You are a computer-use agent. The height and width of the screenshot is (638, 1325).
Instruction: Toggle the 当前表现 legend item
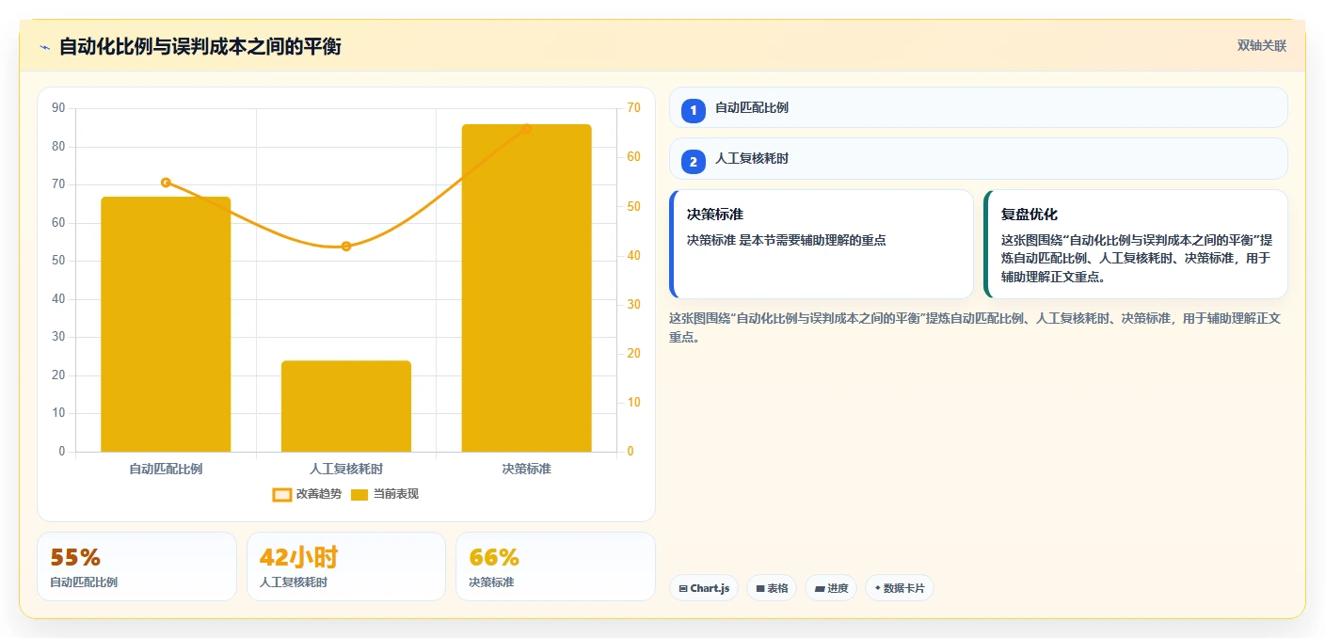tap(385, 494)
